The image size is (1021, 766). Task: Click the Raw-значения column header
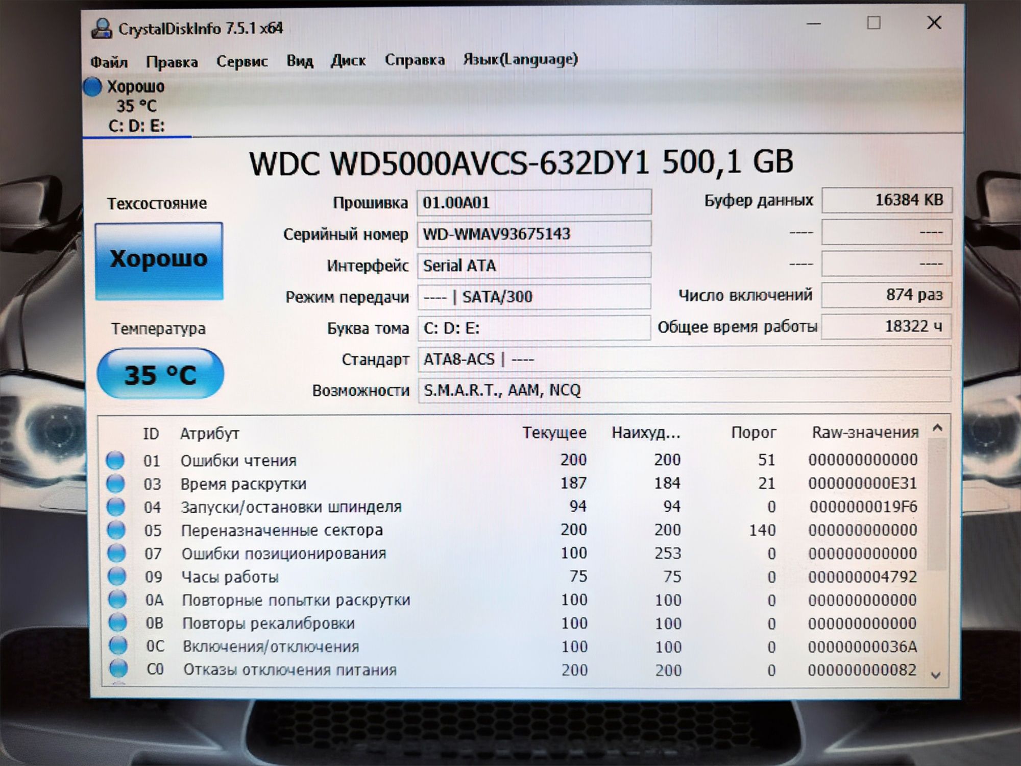point(865,433)
